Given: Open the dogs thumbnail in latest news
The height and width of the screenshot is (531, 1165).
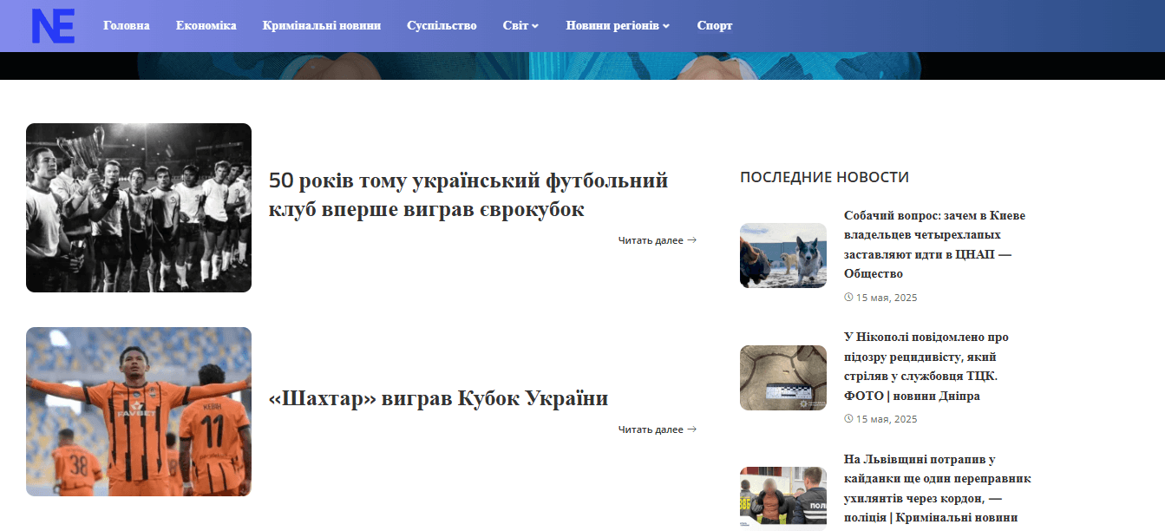Looking at the screenshot, I should (x=783, y=256).
